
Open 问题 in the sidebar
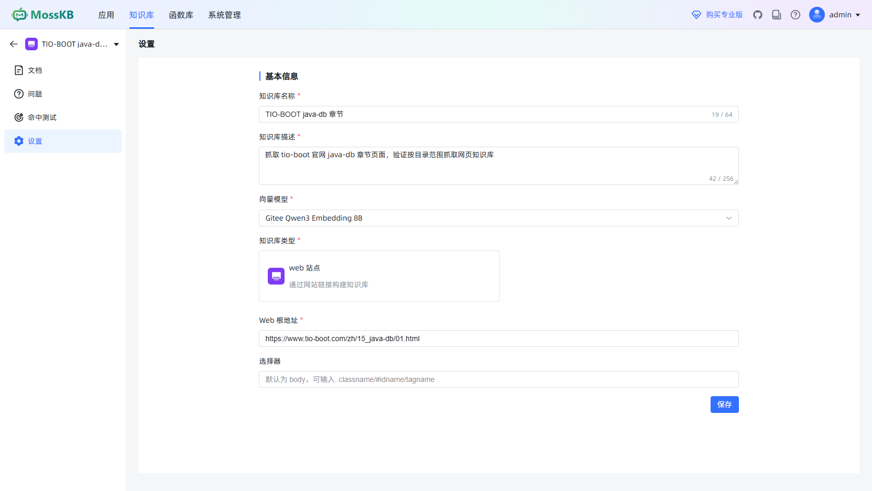tap(63, 94)
